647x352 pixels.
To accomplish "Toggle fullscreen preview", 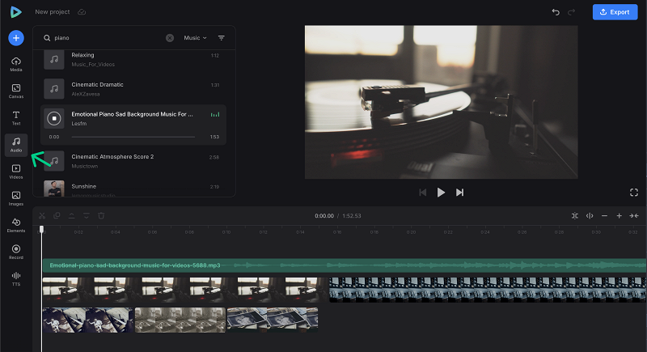I will [634, 193].
